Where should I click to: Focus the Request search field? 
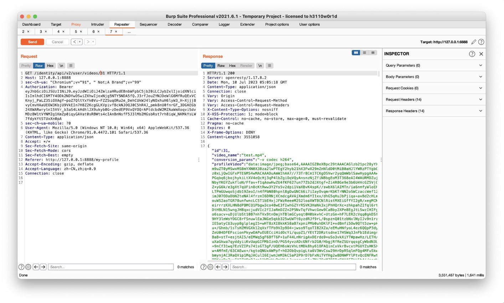click(x=110, y=267)
